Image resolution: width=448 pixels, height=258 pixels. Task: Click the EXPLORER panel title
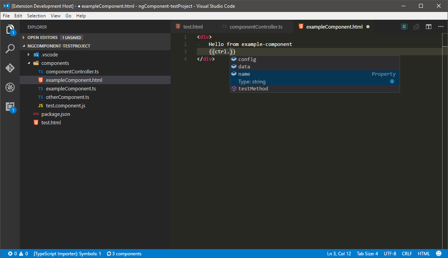tap(37, 27)
